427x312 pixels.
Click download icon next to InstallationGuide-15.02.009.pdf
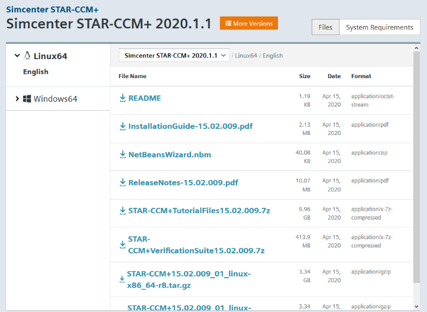point(123,126)
